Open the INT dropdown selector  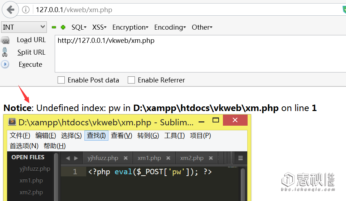(24, 27)
